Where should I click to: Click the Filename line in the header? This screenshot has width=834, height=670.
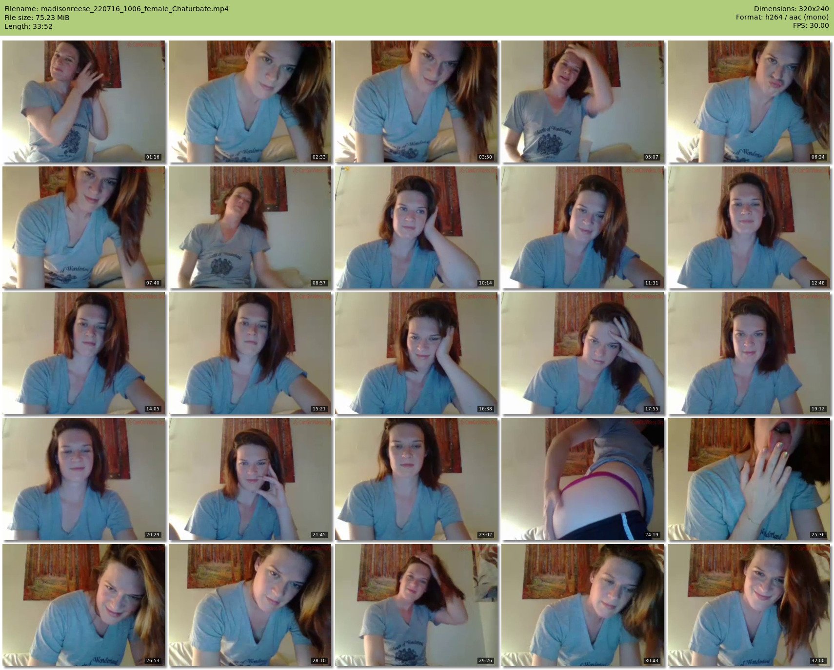pos(117,9)
